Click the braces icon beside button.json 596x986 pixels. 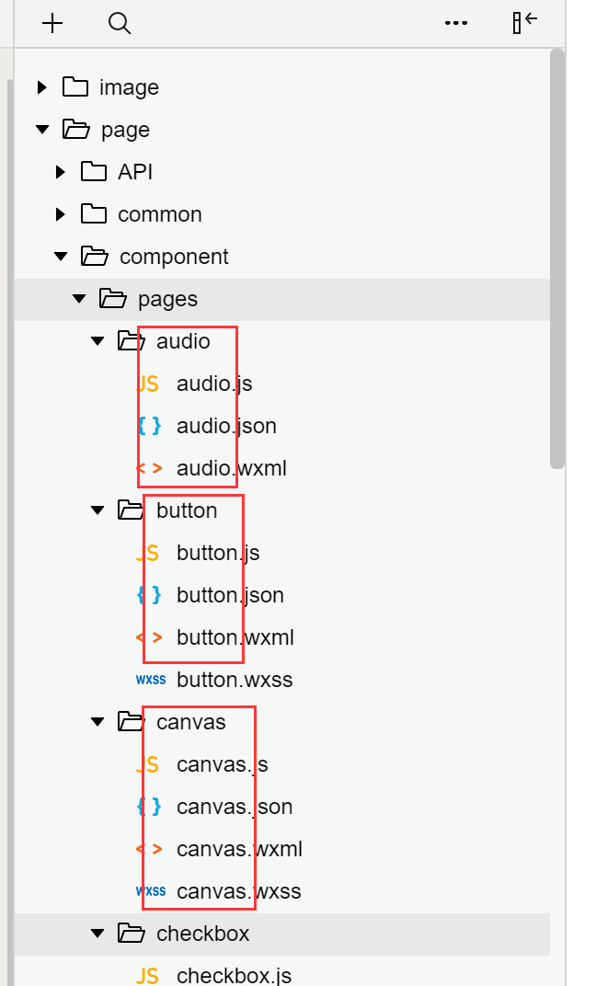click(149, 595)
